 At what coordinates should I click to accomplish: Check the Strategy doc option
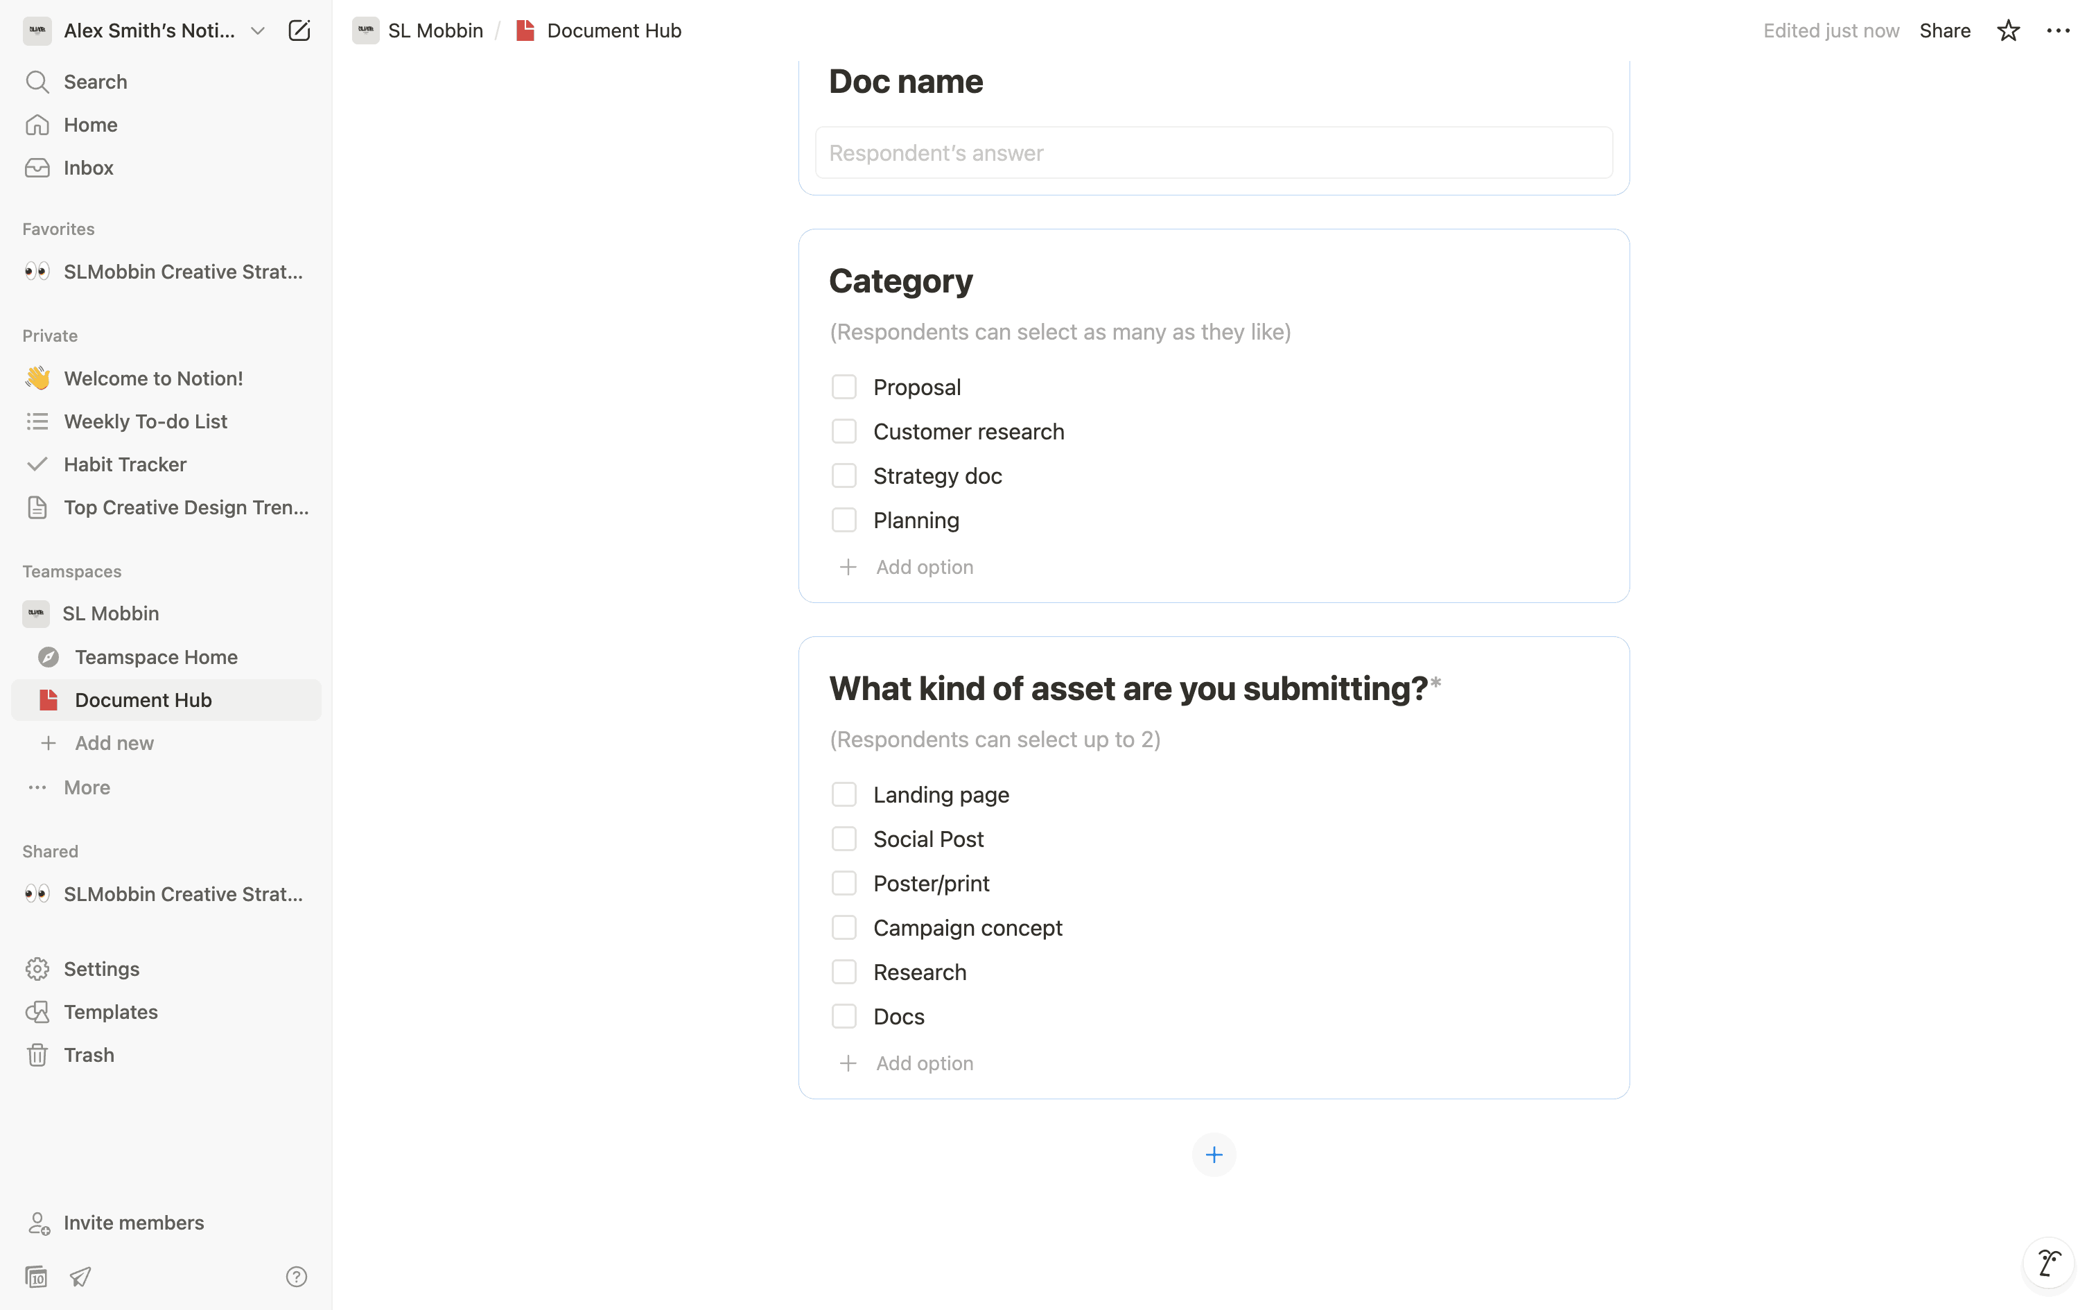coord(844,475)
